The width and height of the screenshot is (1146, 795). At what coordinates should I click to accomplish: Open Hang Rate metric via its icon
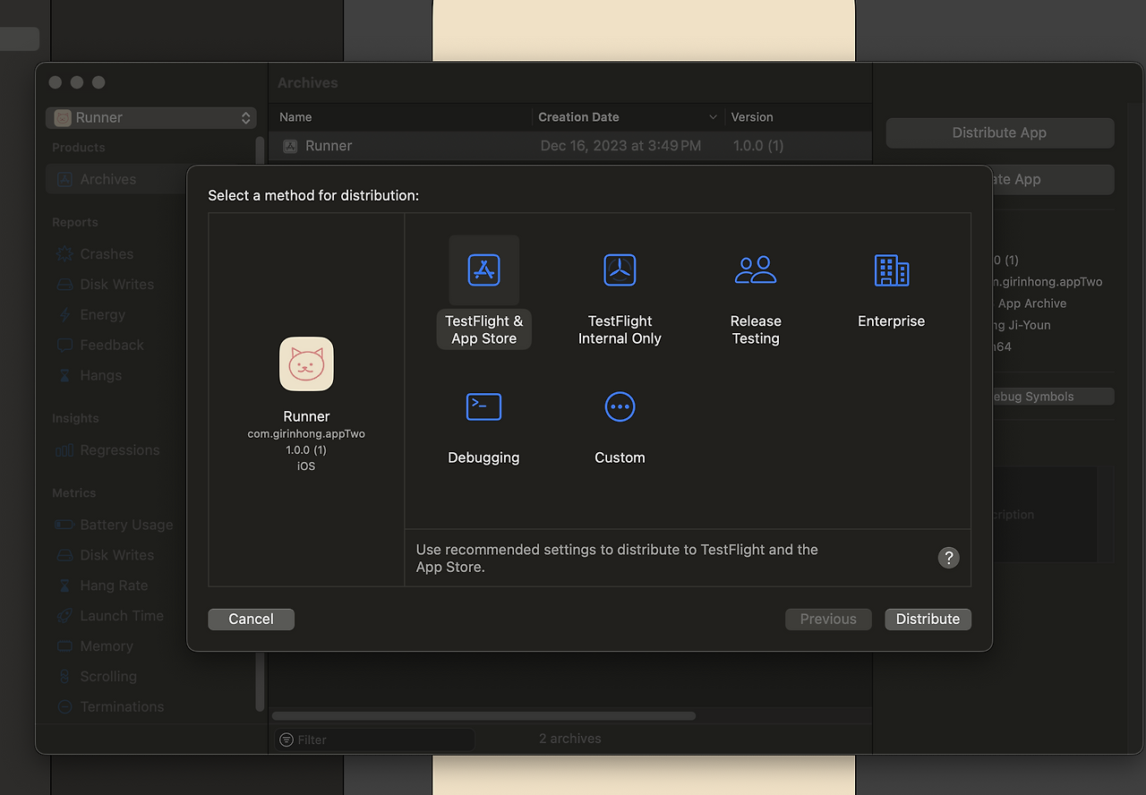point(64,586)
